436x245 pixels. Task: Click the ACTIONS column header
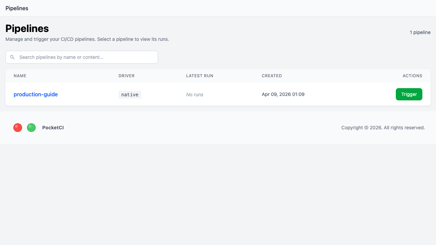point(412,76)
